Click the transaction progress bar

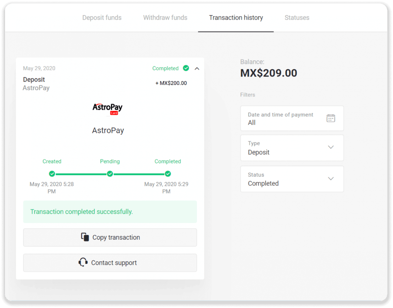click(x=110, y=174)
